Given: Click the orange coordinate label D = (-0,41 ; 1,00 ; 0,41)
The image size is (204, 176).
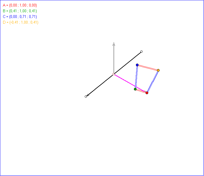Looking at the screenshot, I should [x=20, y=22].
